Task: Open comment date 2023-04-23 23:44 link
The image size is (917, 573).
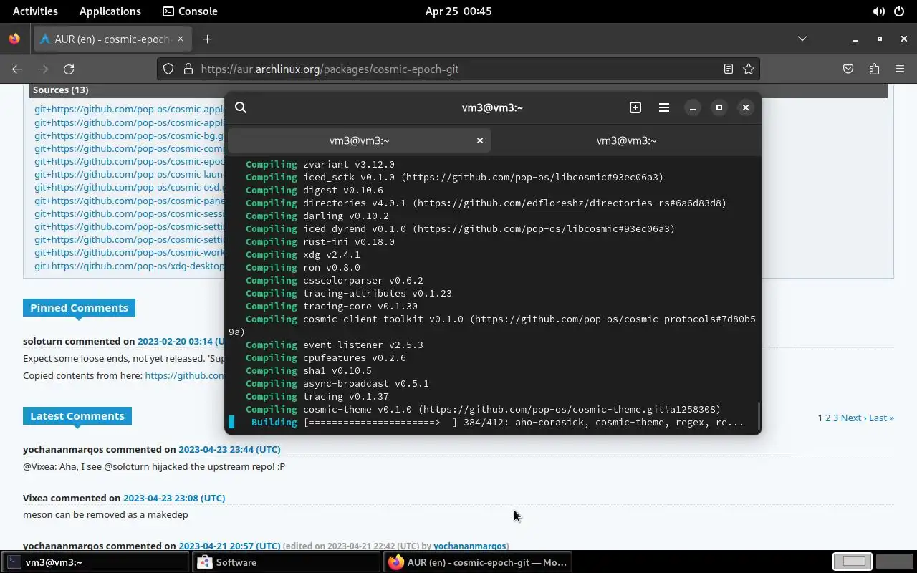Action: [x=229, y=449]
